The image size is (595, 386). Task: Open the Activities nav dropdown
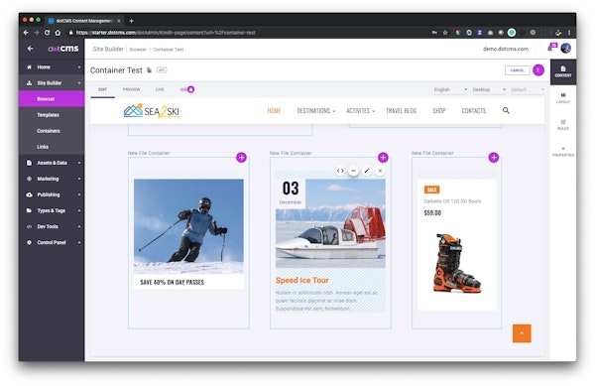[x=361, y=111]
